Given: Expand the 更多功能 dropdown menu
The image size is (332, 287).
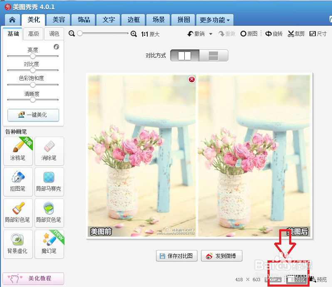Looking at the screenshot, I should [x=215, y=20].
